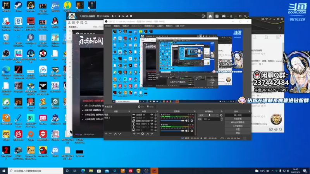Open list panel icon in YY header
Image resolution: width=310 pixels, height=174 pixels.
217,16
